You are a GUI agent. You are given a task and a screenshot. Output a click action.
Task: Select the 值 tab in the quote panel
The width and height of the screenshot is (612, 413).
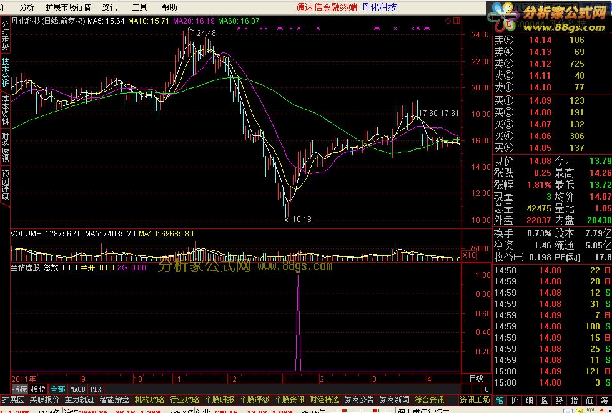click(590, 400)
